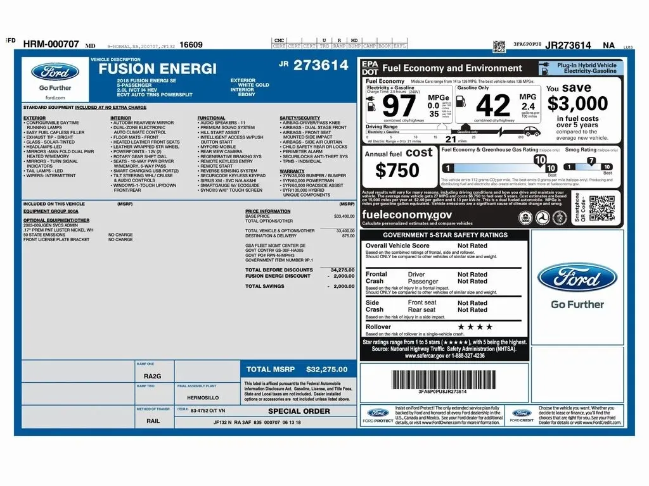This screenshot has height=486, width=649.
Task: Click the GOVERNMENT 5-STAR SAFETY RATINGS header
Action: pos(445,235)
